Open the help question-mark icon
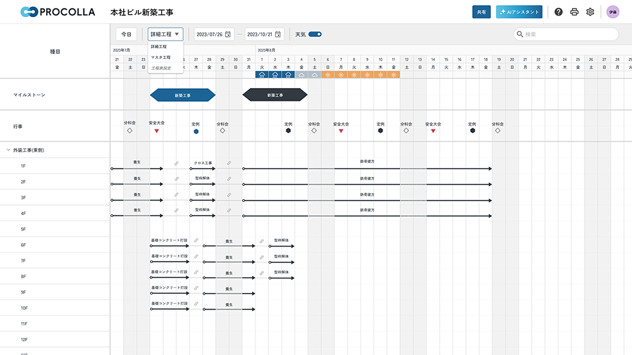Screen dimensions: 632x355 click(x=558, y=12)
